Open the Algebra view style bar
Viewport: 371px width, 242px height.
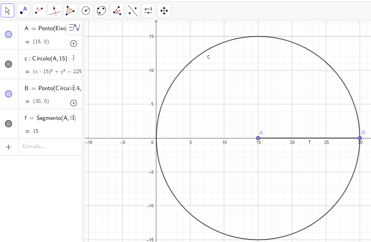click(x=74, y=27)
